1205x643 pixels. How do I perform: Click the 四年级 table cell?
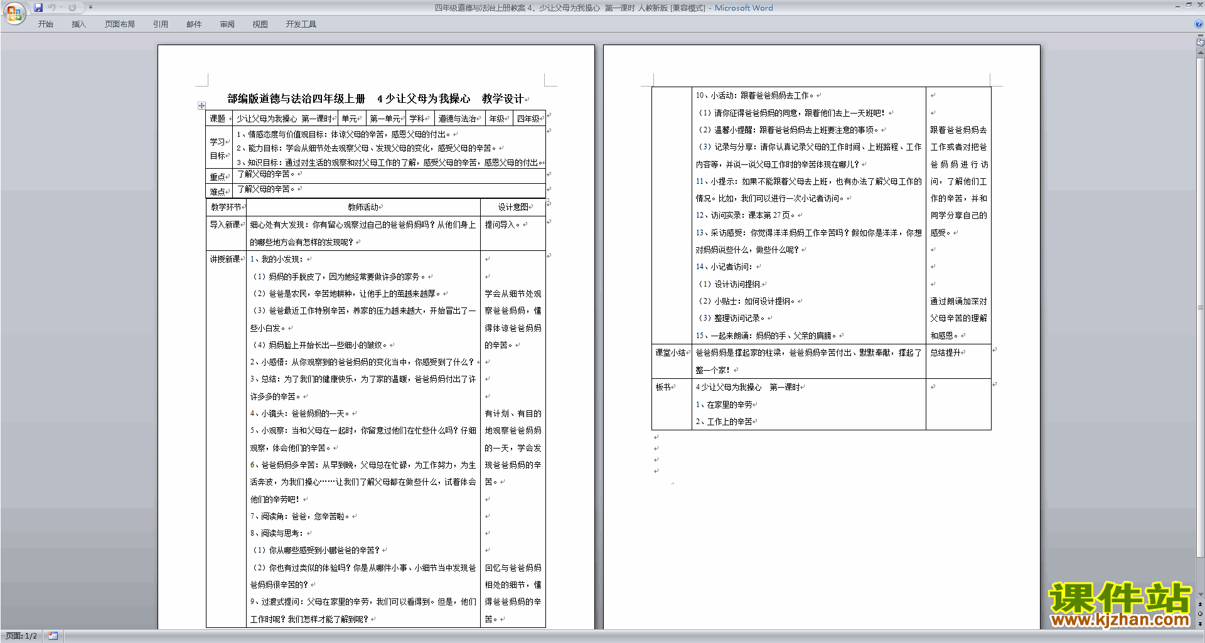528,119
